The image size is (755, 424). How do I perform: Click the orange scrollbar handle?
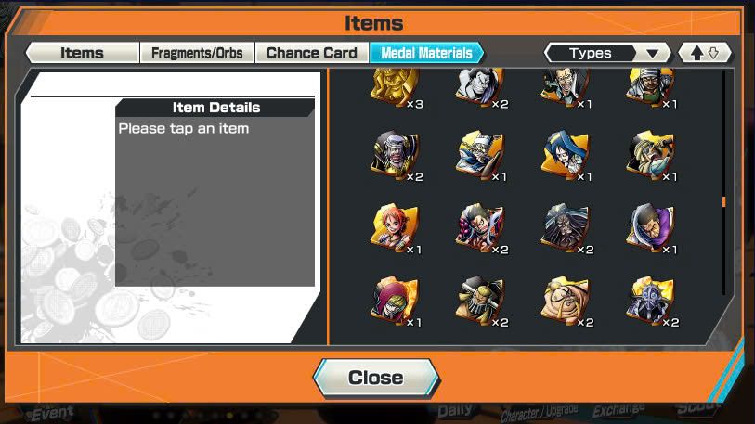723,201
